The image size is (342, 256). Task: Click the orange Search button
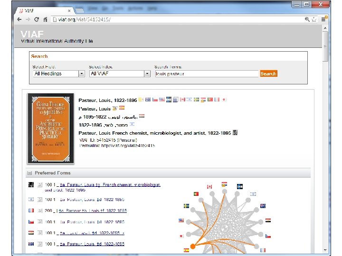(268, 73)
